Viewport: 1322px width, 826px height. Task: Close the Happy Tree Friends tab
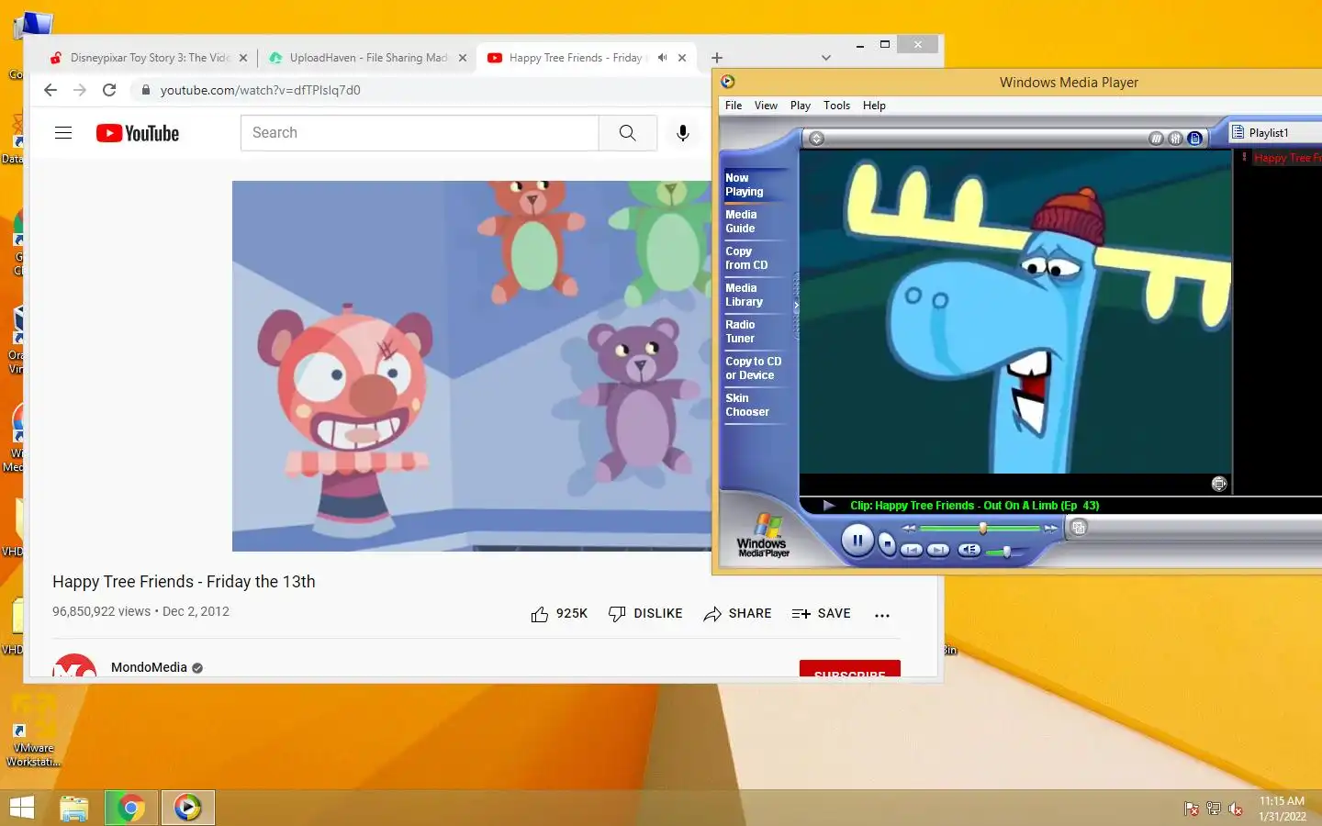click(x=682, y=58)
